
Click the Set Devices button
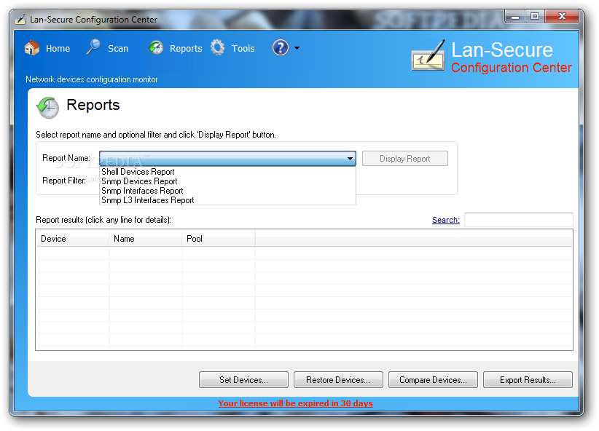click(243, 380)
